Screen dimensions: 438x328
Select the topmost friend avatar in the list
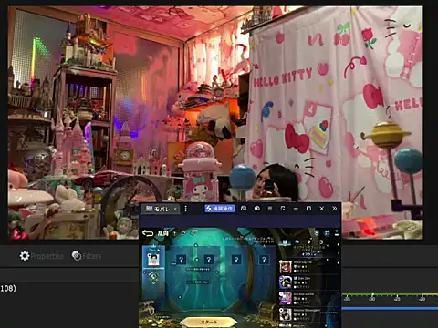pyautogui.click(x=286, y=267)
